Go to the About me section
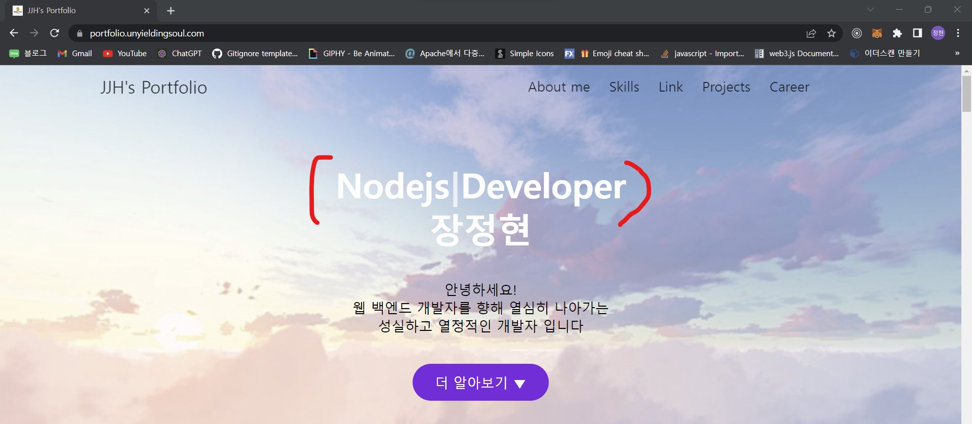Image resolution: width=972 pixels, height=424 pixels. point(559,87)
